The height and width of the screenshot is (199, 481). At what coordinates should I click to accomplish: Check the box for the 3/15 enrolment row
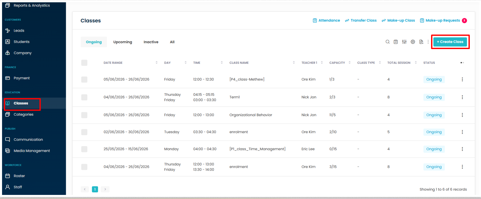[x=84, y=167]
